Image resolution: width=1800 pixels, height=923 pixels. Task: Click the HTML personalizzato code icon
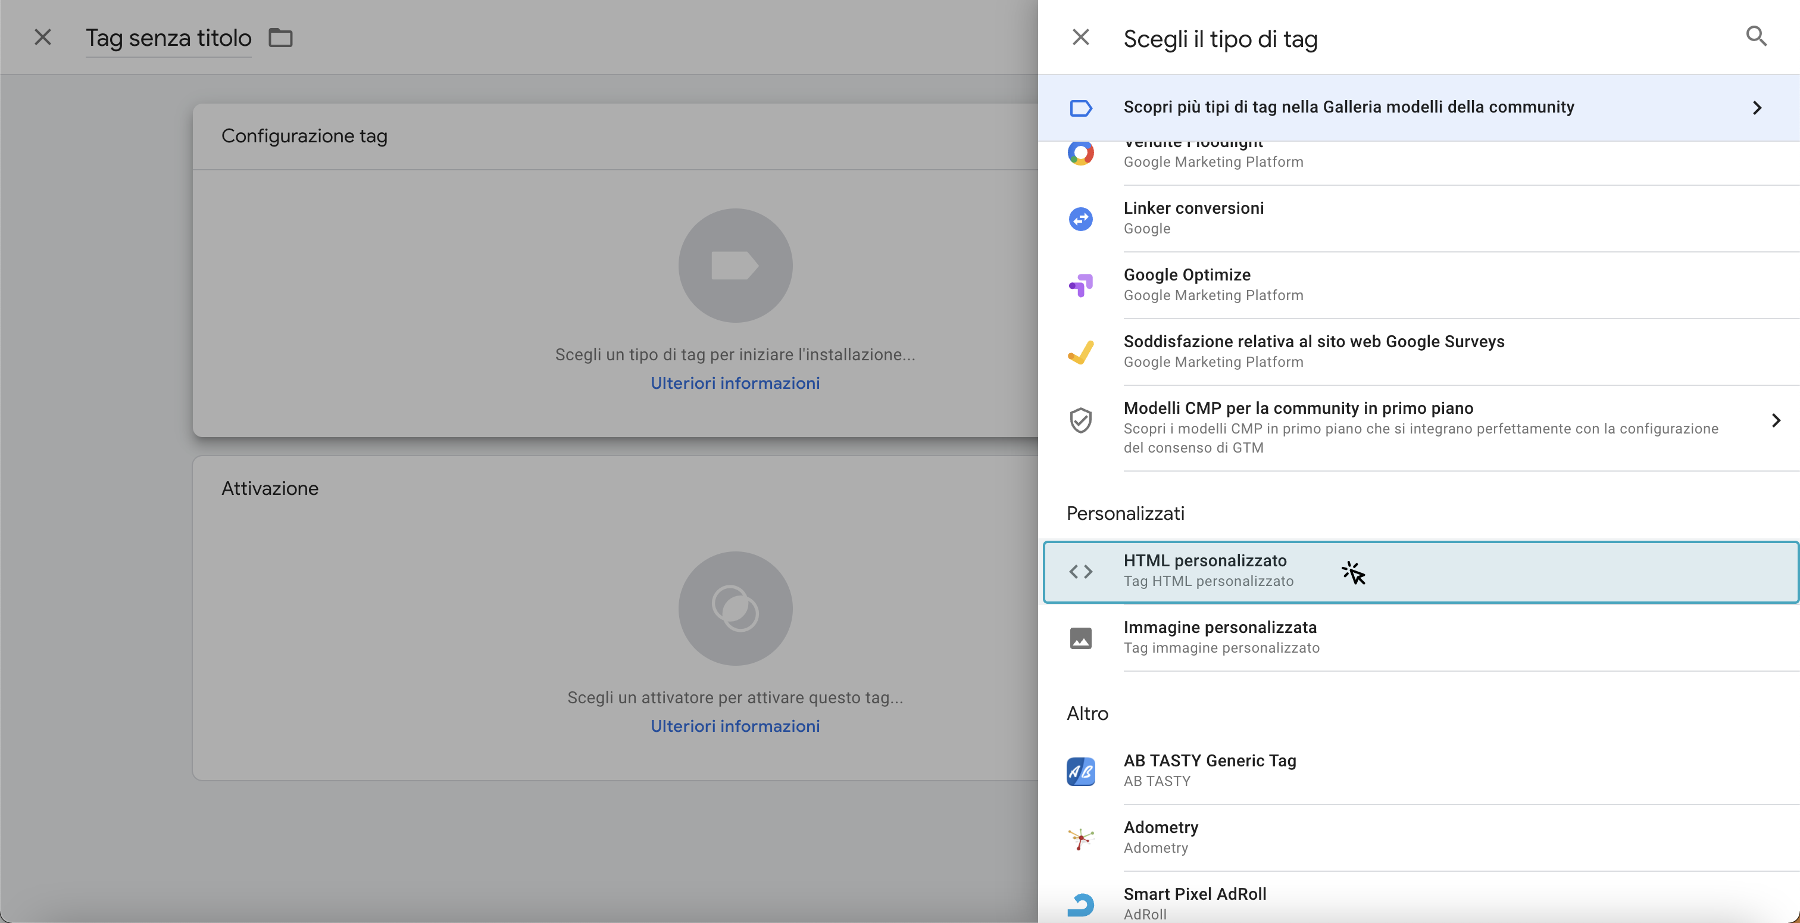coord(1080,571)
